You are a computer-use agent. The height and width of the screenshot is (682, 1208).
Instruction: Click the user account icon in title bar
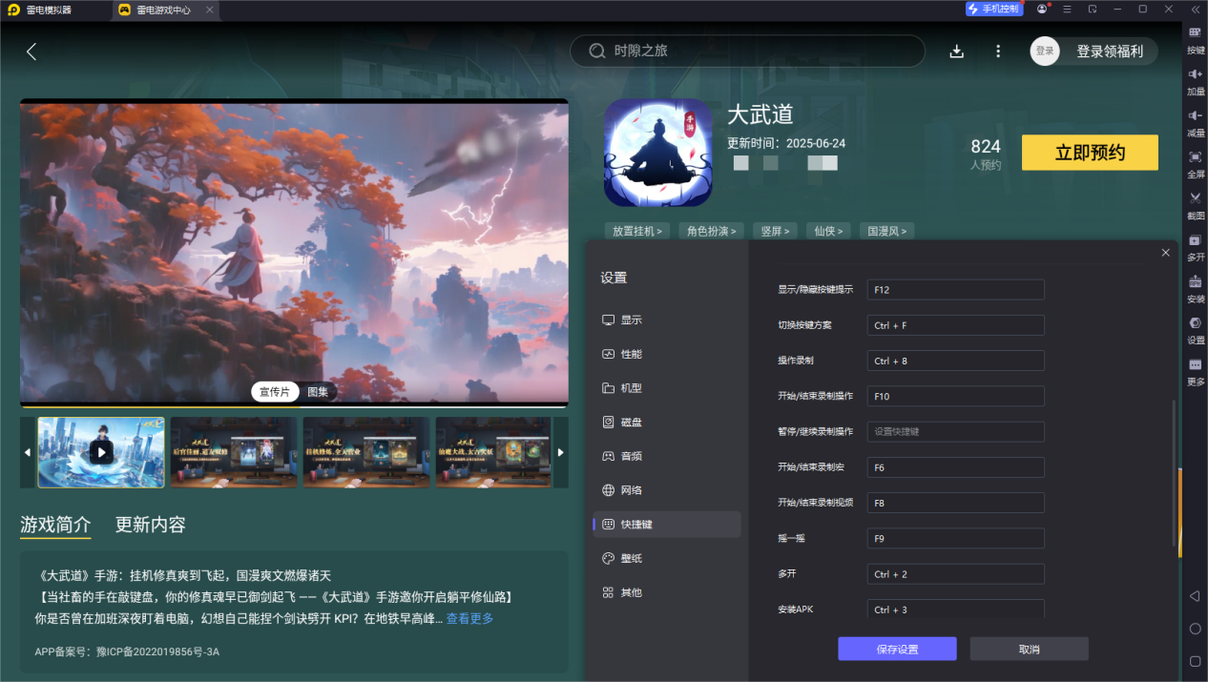[1042, 9]
